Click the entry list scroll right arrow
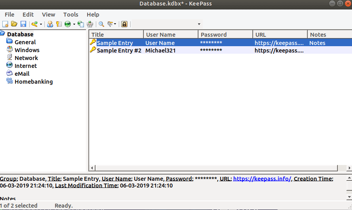 tap(349, 168)
